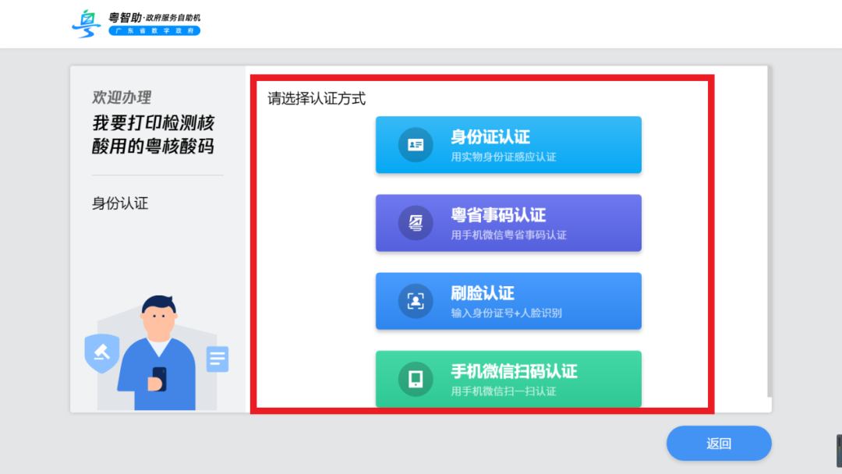Click the 广东省数字政府 badge in the header
The image size is (842, 474).
(154, 31)
